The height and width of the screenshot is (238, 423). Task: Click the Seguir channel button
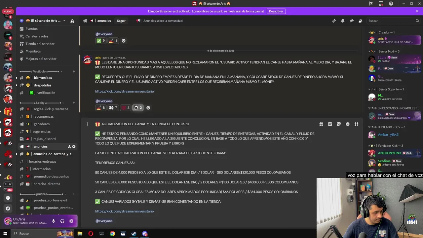click(121, 20)
